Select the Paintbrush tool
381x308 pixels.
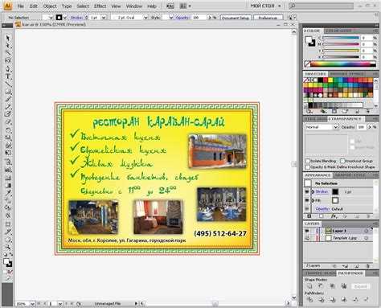(x=8, y=99)
